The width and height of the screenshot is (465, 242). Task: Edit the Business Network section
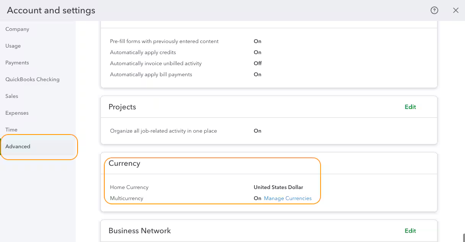coord(410,231)
